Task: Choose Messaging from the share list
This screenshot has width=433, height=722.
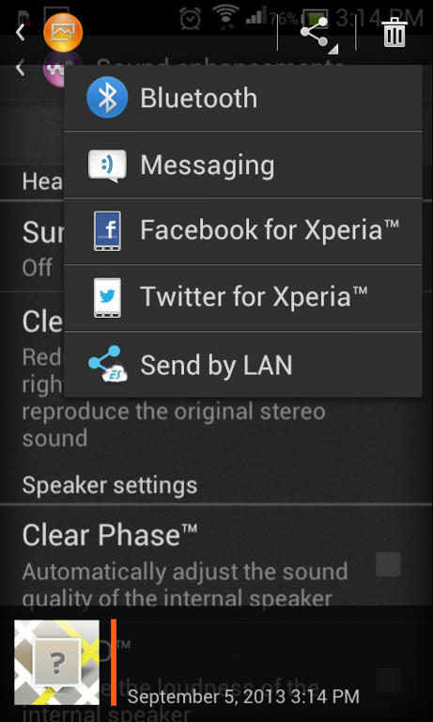Action: [243, 165]
